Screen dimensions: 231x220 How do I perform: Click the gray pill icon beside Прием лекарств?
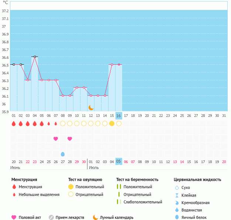pos(51,217)
